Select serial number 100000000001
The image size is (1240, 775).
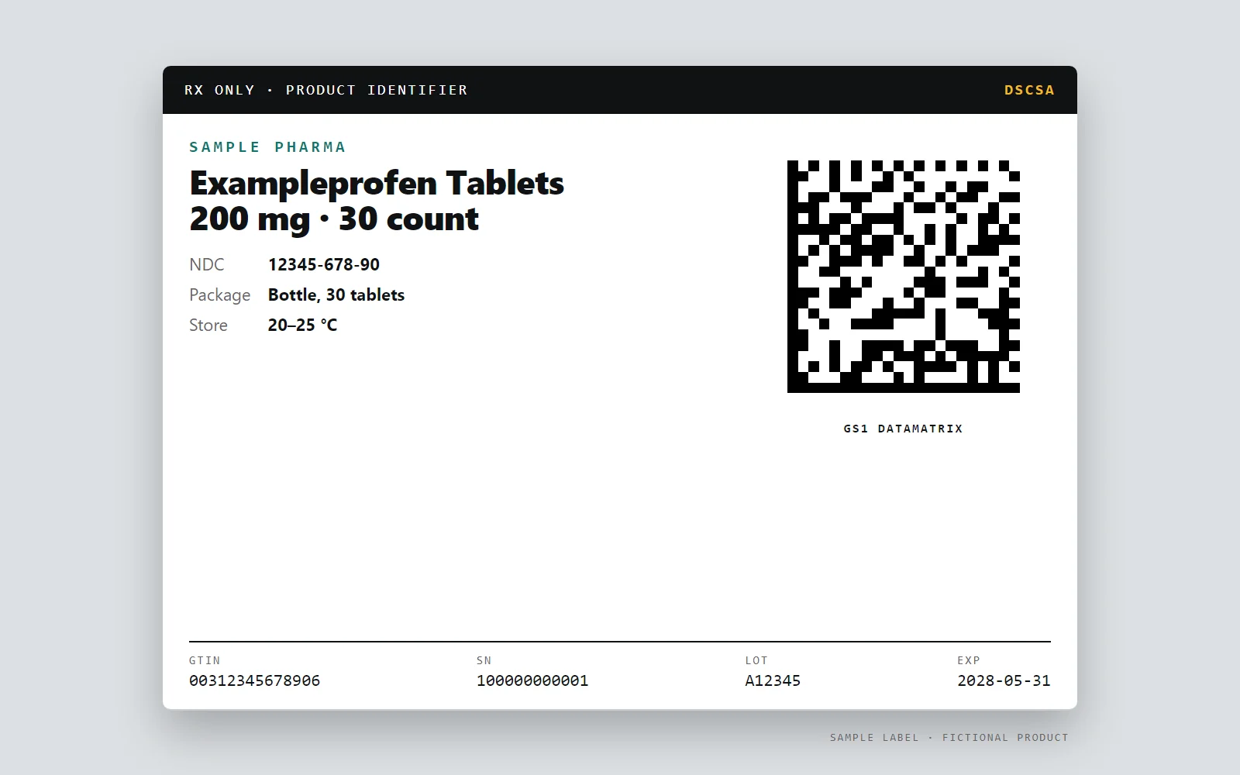(532, 680)
